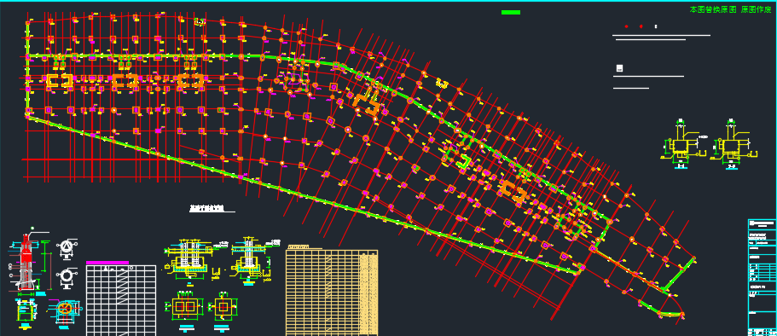The height and width of the screenshot is (336, 777).
Task: Select the solid green rectangle at top
Action: pyautogui.click(x=510, y=13)
